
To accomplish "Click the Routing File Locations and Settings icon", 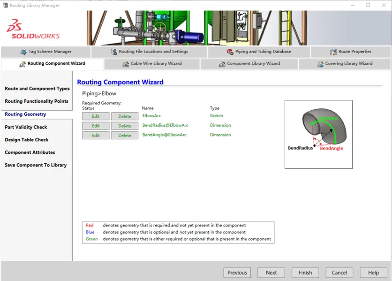I will coord(114,52).
